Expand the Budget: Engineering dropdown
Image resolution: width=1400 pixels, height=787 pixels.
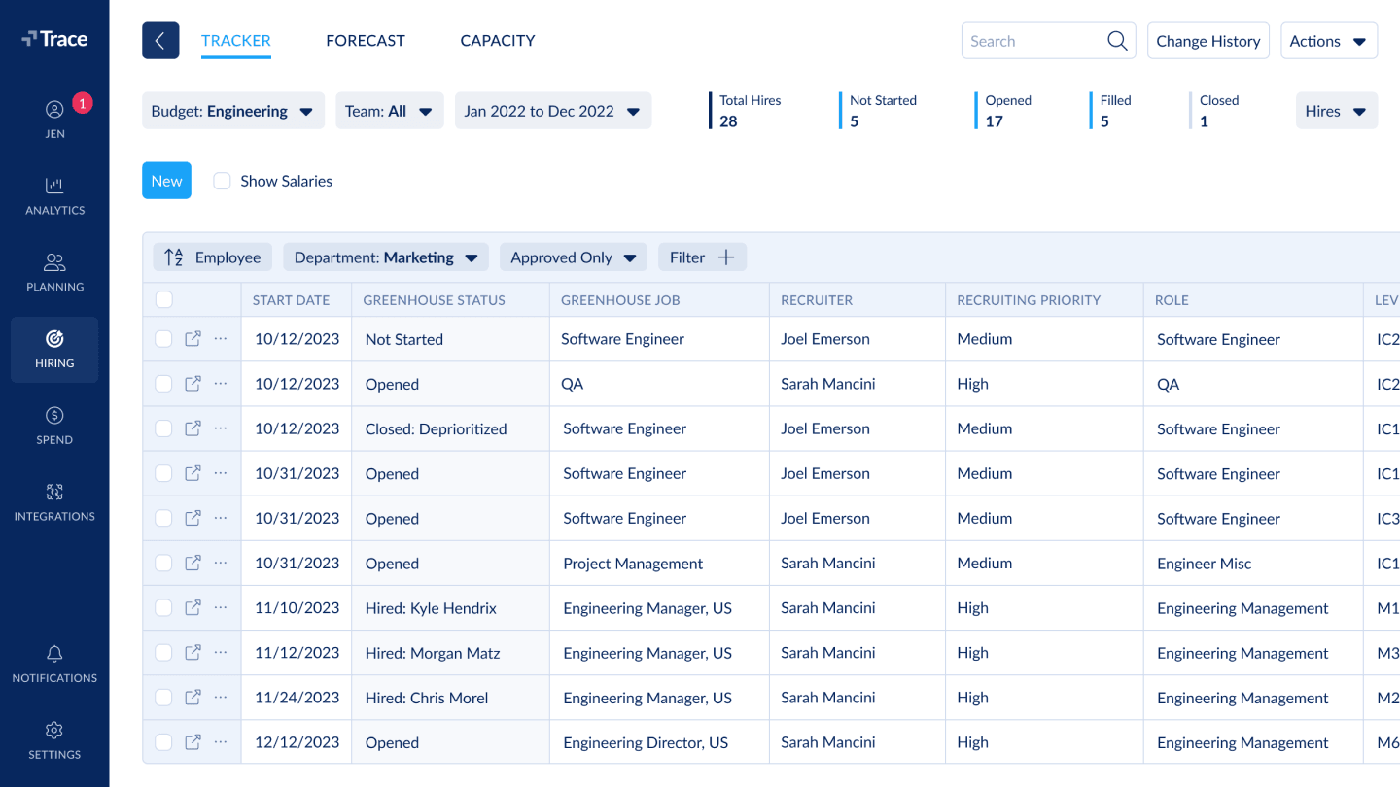click(x=232, y=111)
